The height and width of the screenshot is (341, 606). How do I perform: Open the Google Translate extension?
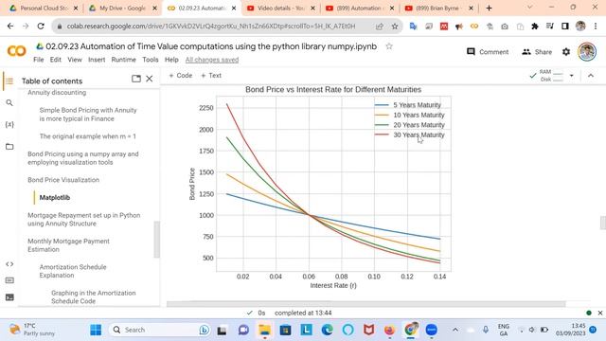413,27
